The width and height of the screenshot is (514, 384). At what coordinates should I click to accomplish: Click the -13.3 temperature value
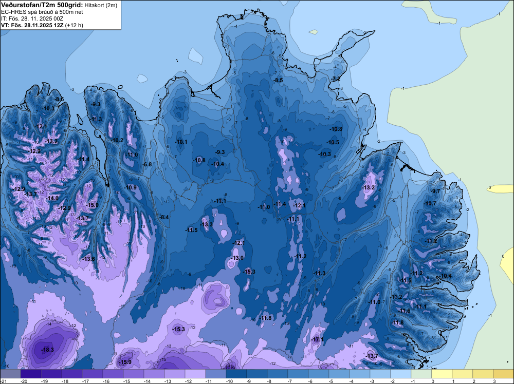pos(207,224)
